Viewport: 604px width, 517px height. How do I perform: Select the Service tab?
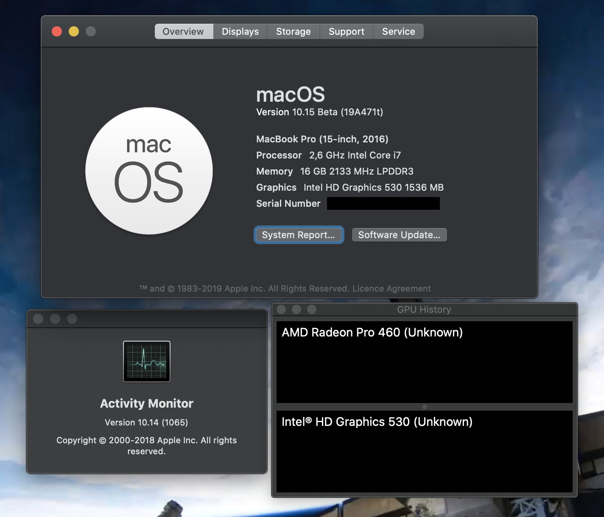click(398, 31)
